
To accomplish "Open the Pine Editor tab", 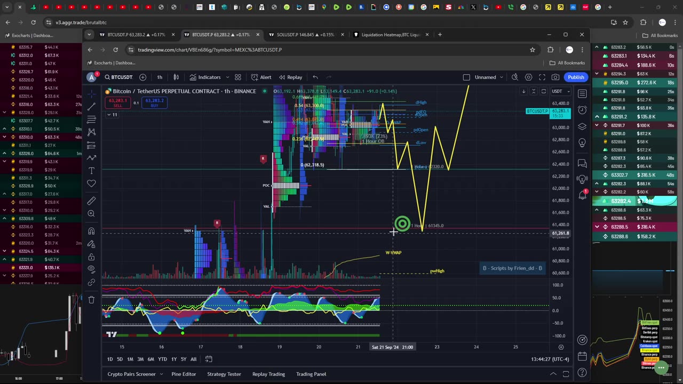I will (184, 374).
